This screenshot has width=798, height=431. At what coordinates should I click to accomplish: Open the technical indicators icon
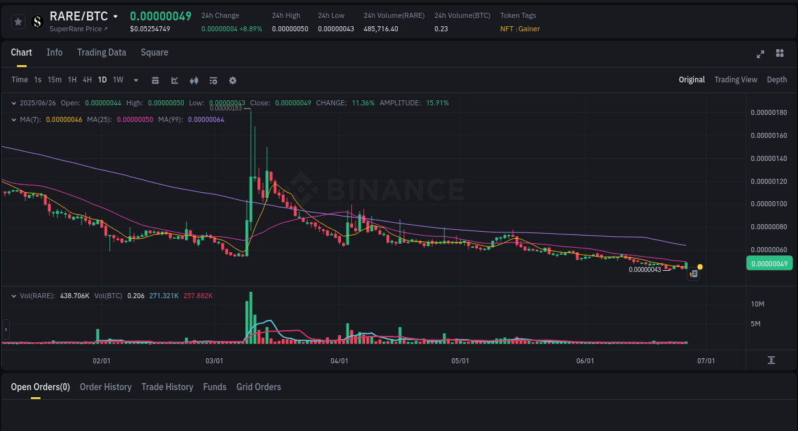[174, 80]
